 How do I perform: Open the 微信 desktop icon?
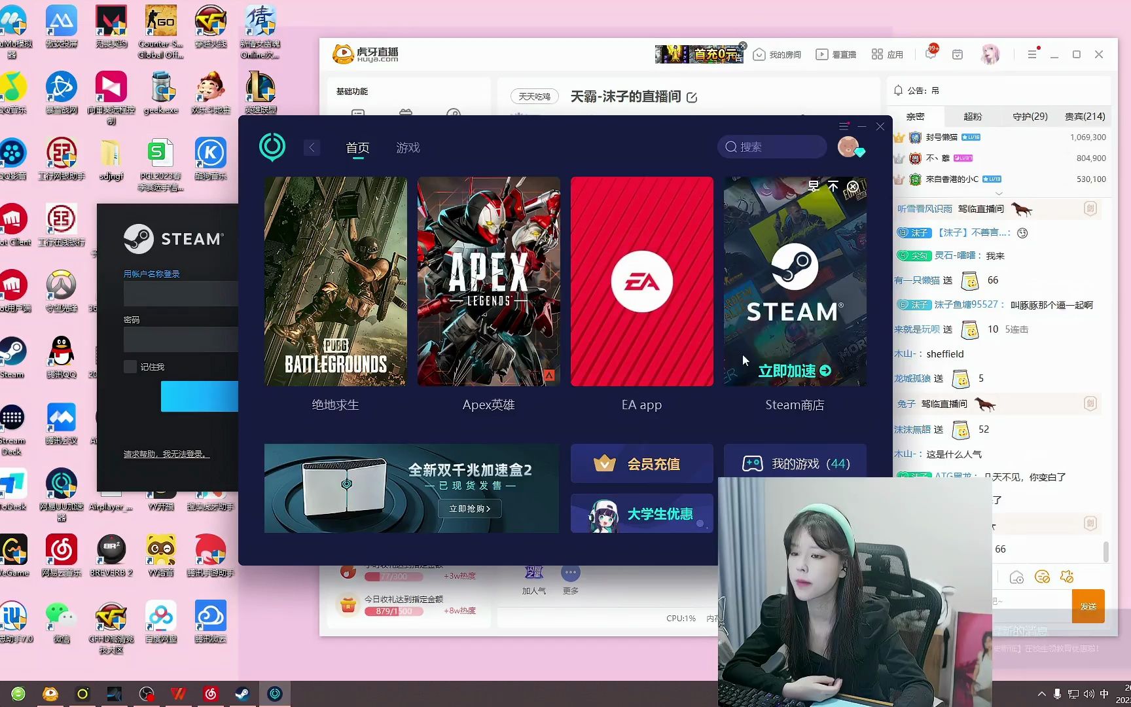click(x=62, y=622)
